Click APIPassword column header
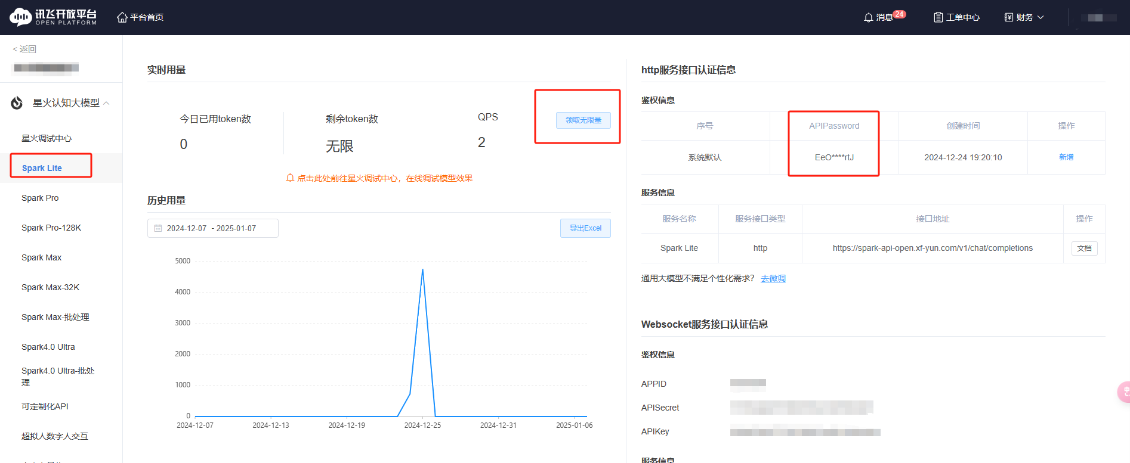 [x=834, y=126]
